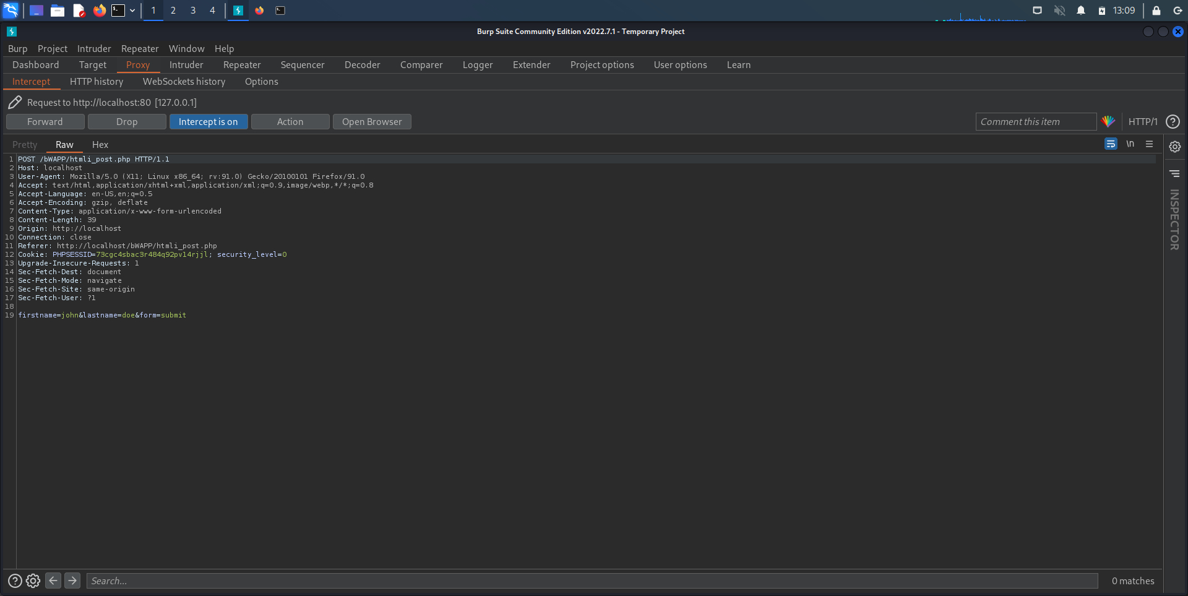Go to next search match arrow
This screenshot has height=596, width=1188.
(x=72, y=581)
